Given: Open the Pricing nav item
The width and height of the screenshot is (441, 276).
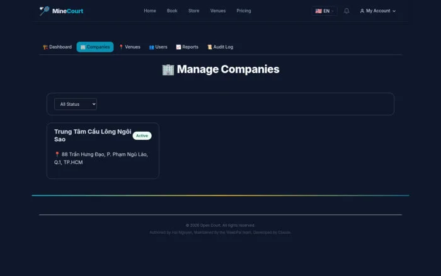Looking at the screenshot, I should click(x=244, y=11).
